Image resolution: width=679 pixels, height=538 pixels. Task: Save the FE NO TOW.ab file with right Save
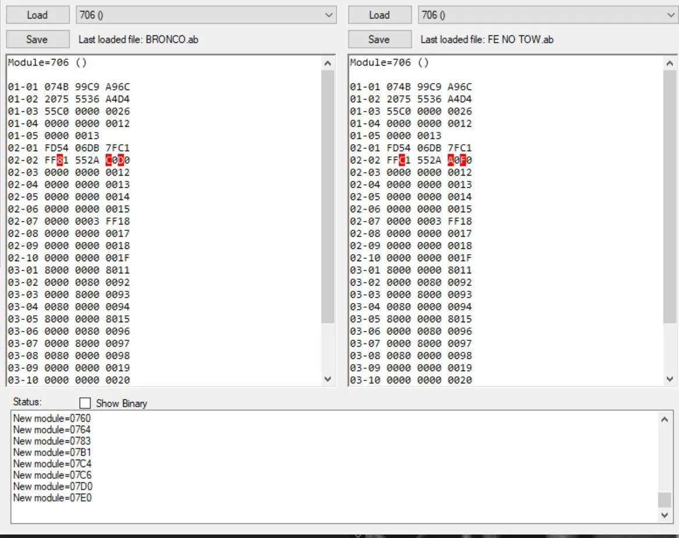click(380, 40)
